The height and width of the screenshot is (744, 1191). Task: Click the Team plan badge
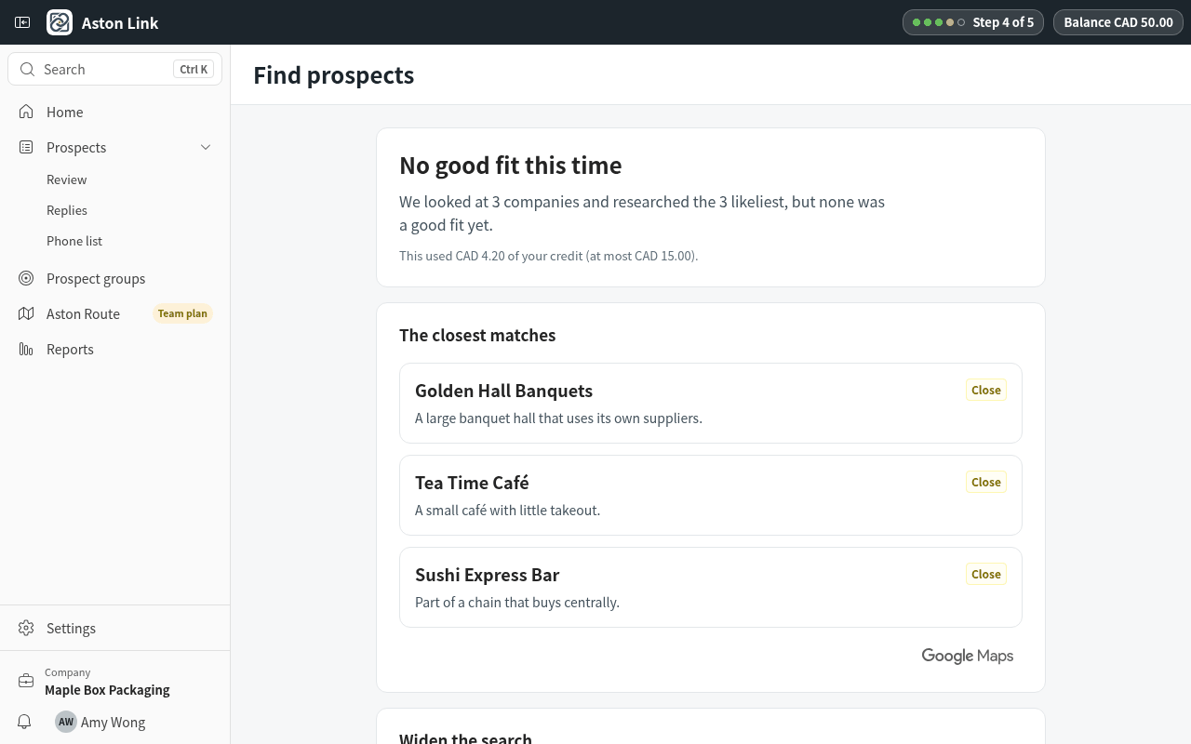(182, 313)
